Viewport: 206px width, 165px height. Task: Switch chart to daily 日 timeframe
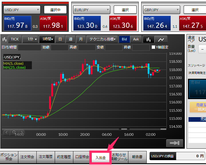(60, 39)
